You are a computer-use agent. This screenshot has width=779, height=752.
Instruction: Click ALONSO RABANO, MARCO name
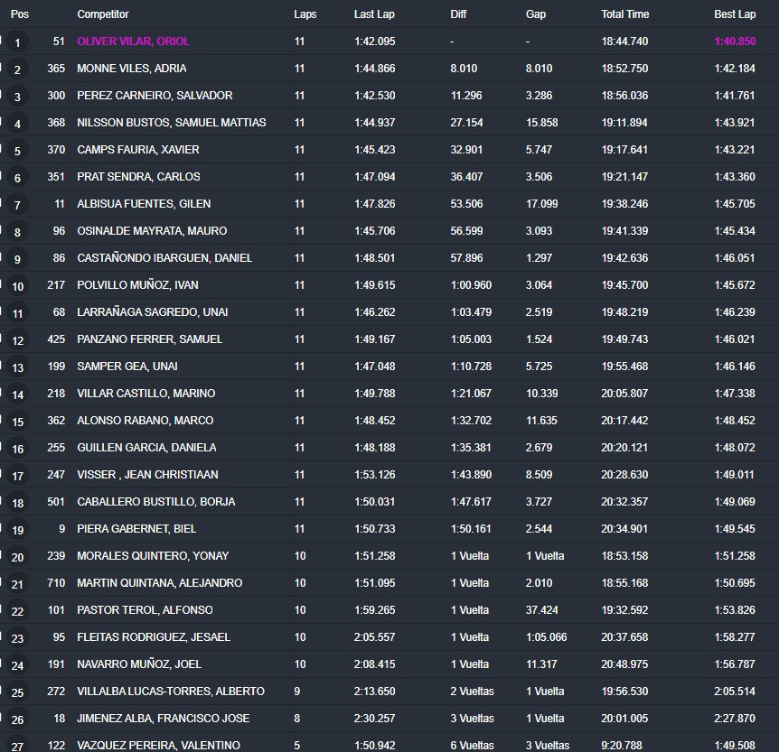(145, 420)
